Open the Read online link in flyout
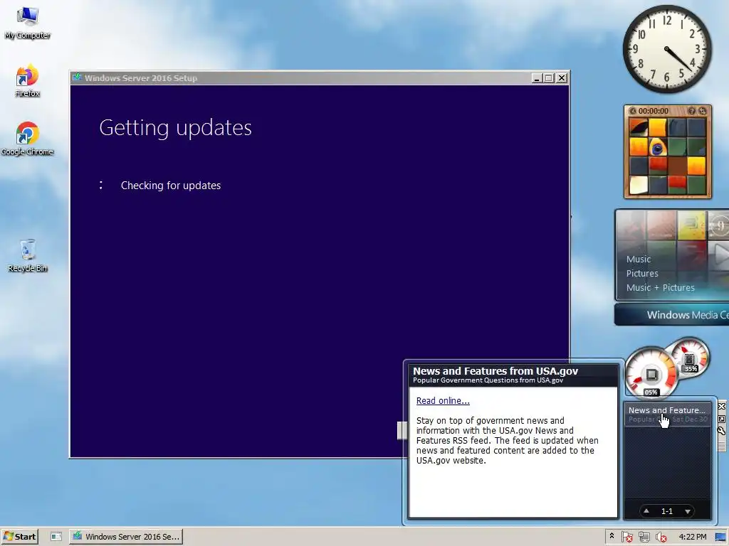This screenshot has width=729, height=546. click(x=443, y=401)
